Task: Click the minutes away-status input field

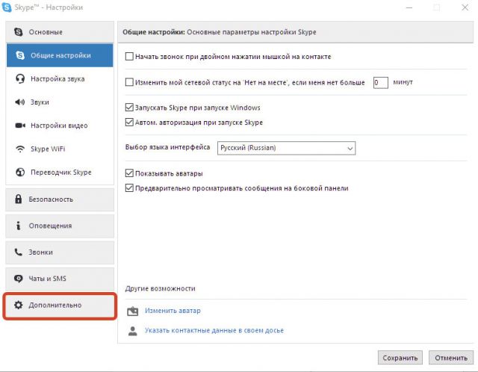Action: point(379,82)
